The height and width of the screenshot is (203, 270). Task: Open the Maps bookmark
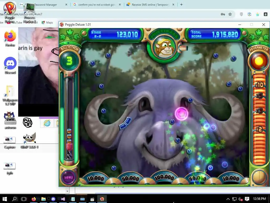click(x=47, y=22)
